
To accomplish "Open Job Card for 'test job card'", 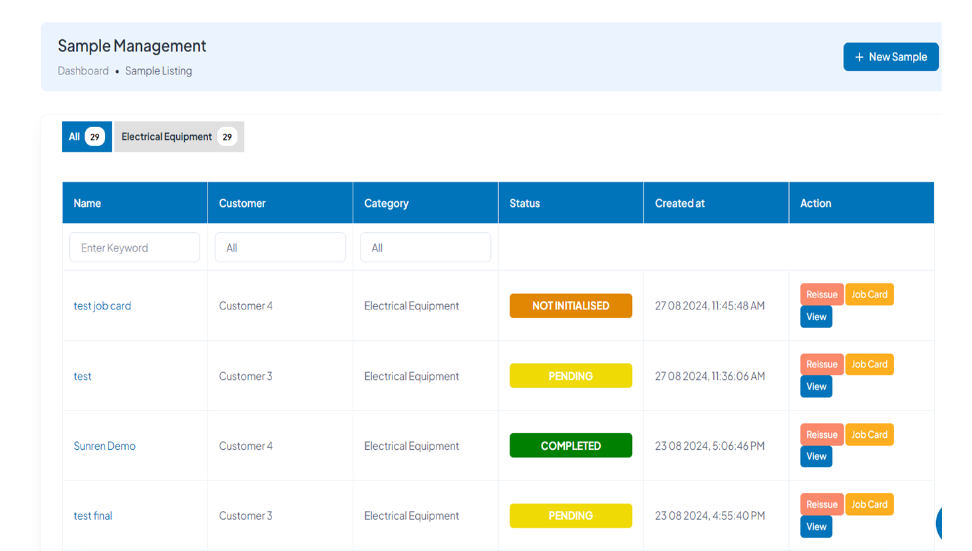I will (869, 294).
